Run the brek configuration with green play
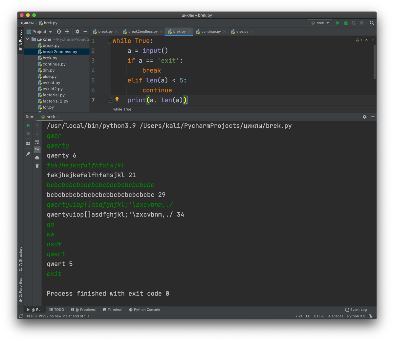Image resolution: width=394 pixels, height=342 pixels. click(x=338, y=23)
